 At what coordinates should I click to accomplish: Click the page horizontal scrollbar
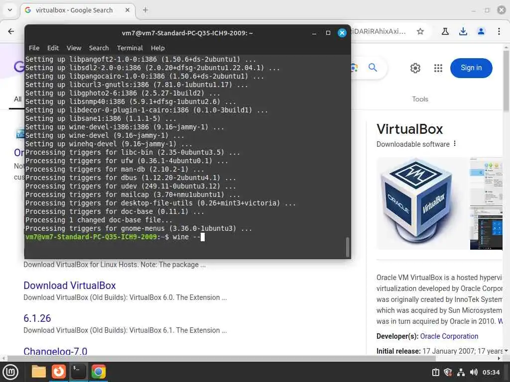point(221,358)
